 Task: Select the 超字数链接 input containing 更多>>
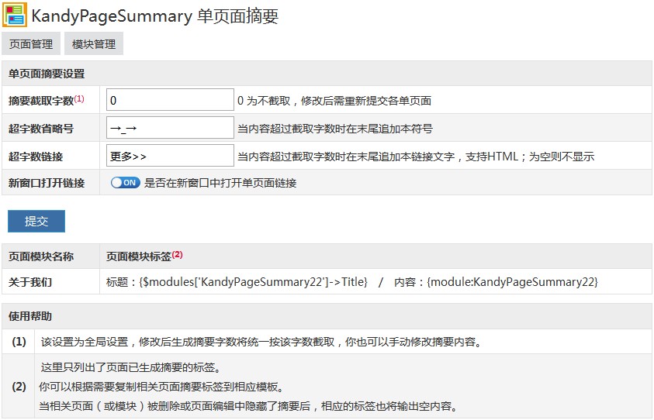(170, 156)
